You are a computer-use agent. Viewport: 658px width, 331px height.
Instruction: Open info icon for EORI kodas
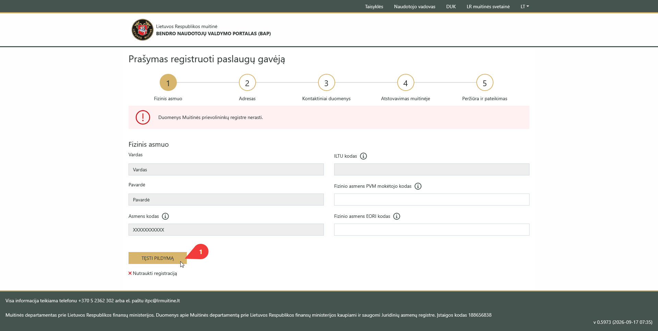click(397, 216)
